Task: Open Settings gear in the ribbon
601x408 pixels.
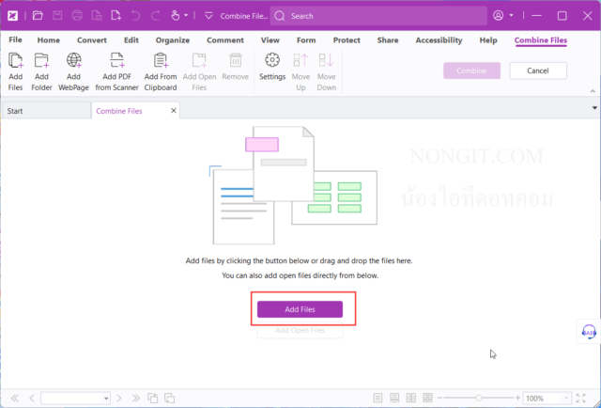Action: tap(272, 67)
